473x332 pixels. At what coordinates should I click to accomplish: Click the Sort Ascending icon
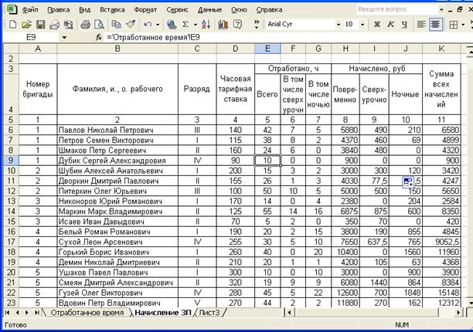[x=202, y=25]
